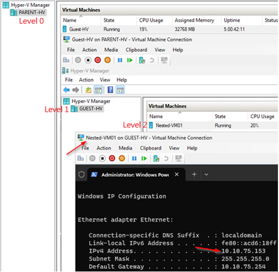Click Pause button in Guest-HV connection toolbar
The height and width of the screenshot is (272, 279).
[x=120, y=60]
